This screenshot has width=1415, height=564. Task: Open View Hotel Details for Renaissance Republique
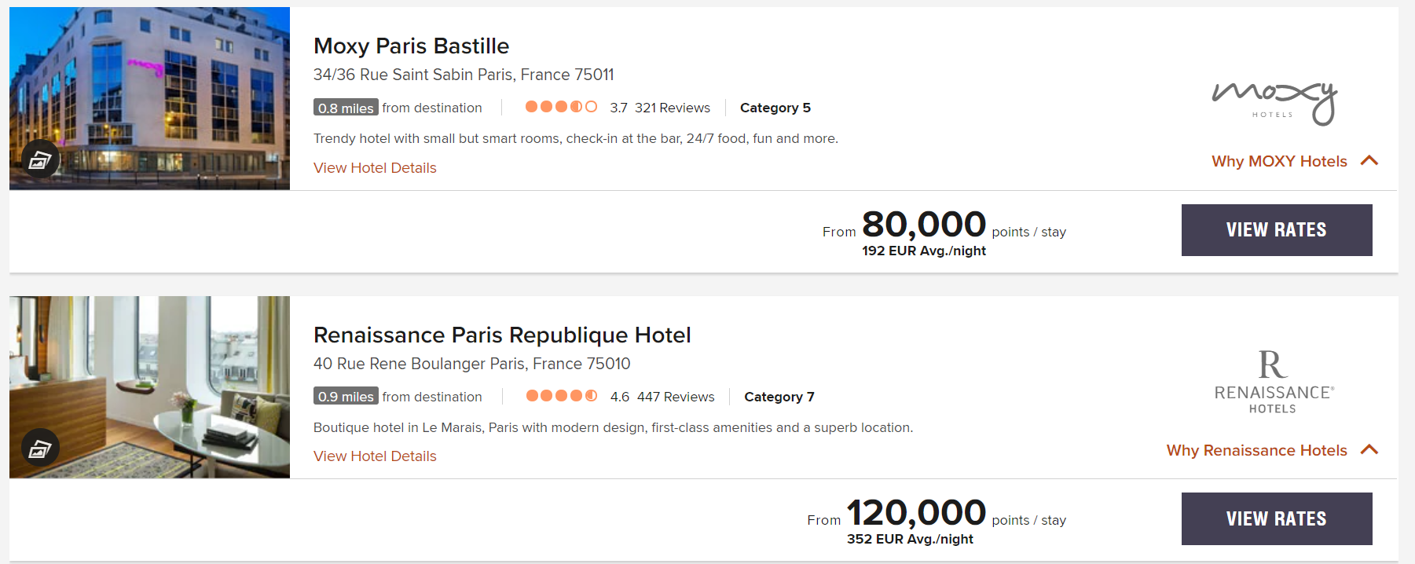pyautogui.click(x=375, y=456)
